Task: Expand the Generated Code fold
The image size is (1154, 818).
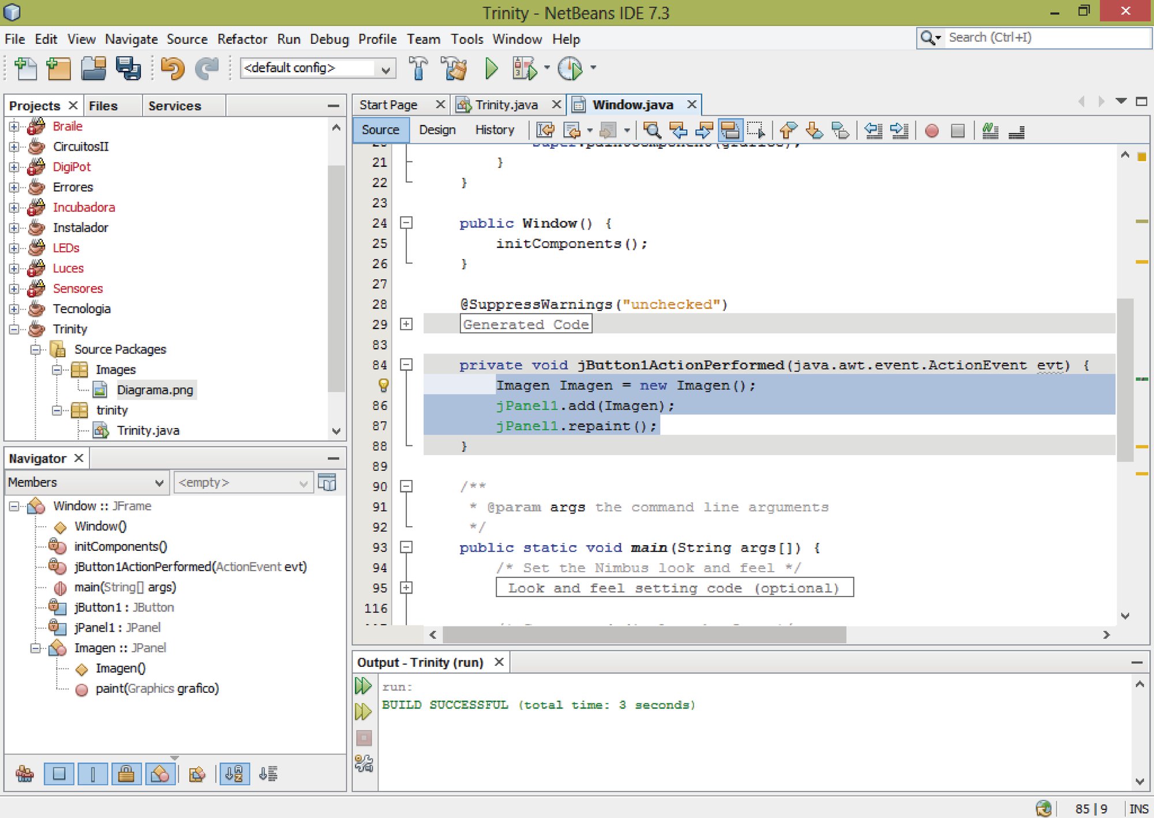Action: point(406,324)
